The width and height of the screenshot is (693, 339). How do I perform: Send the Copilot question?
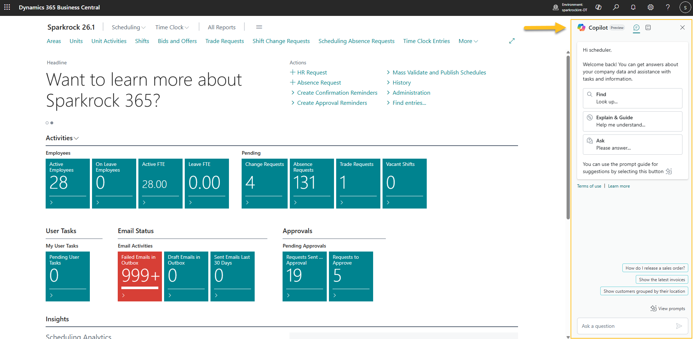tap(679, 326)
